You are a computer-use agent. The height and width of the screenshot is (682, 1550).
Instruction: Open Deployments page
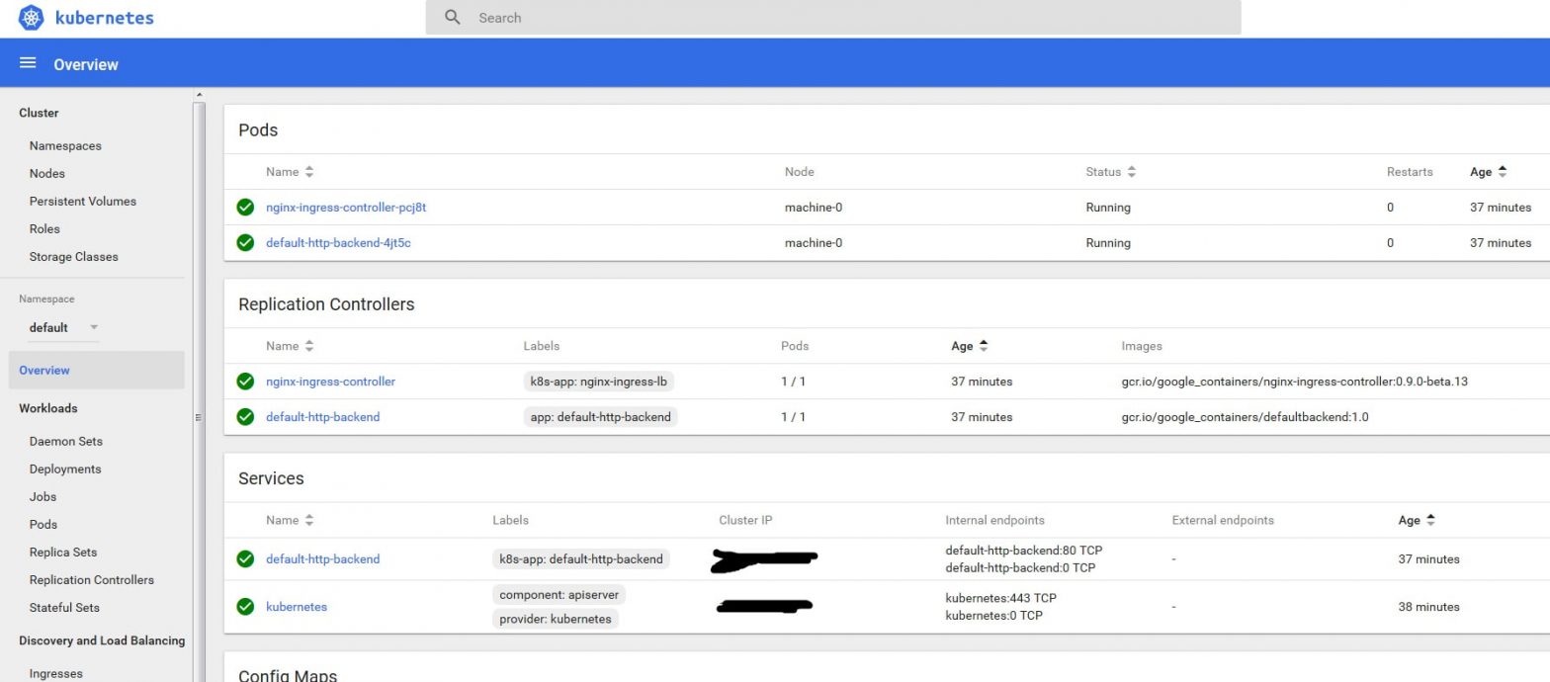click(65, 469)
